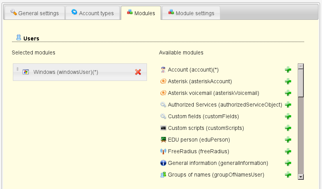Add the Groups of names module
Screen dimensions: 322x189
pyautogui.click(x=288, y=175)
